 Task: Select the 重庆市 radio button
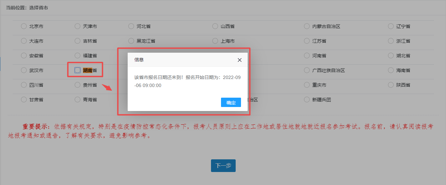pos(307,85)
